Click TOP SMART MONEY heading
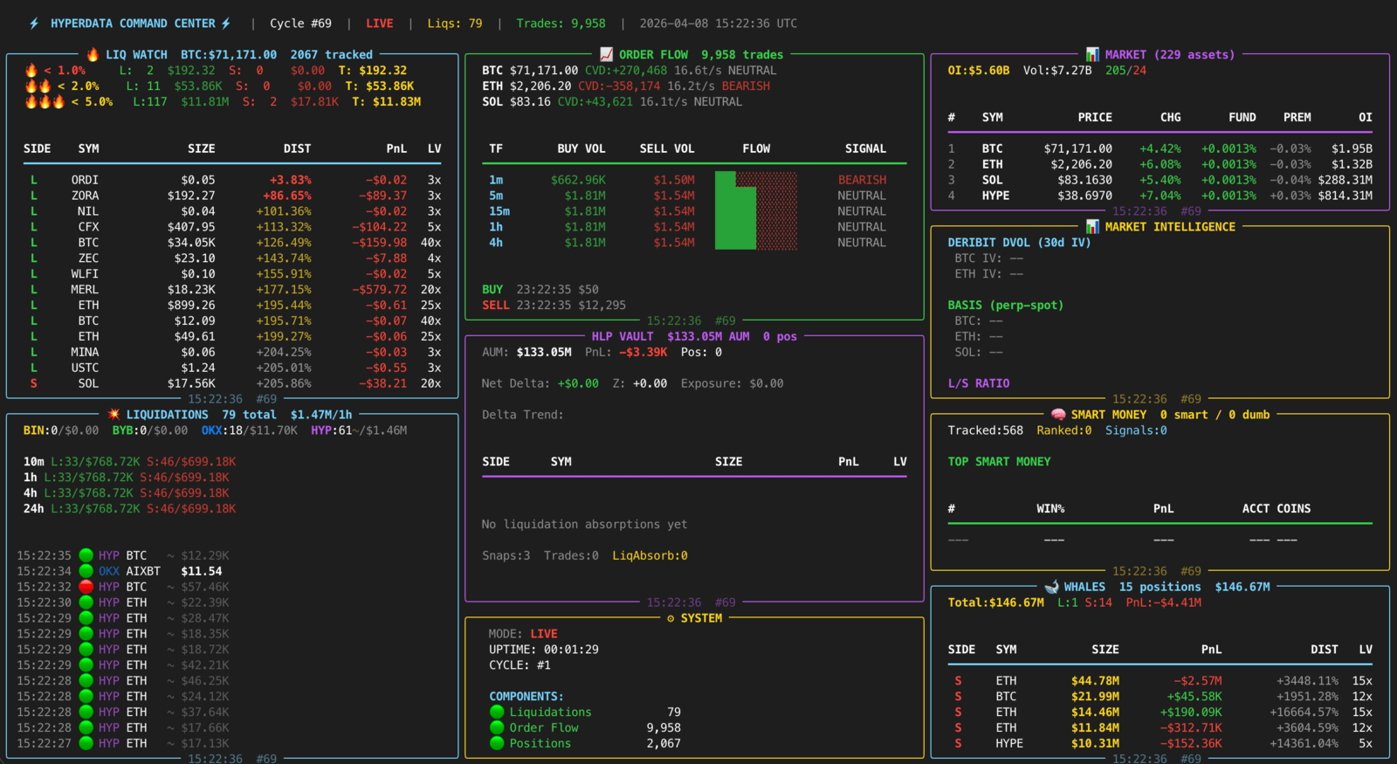1397x764 pixels. (999, 462)
